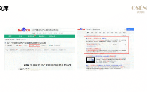Open 首页 in the green navigation bar
147x92 pixels.
click(10, 36)
